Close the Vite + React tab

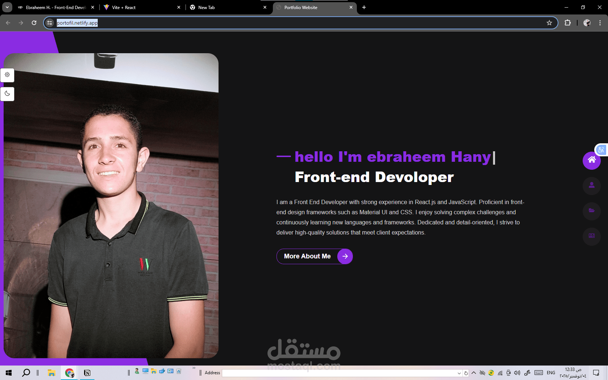pyautogui.click(x=179, y=7)
